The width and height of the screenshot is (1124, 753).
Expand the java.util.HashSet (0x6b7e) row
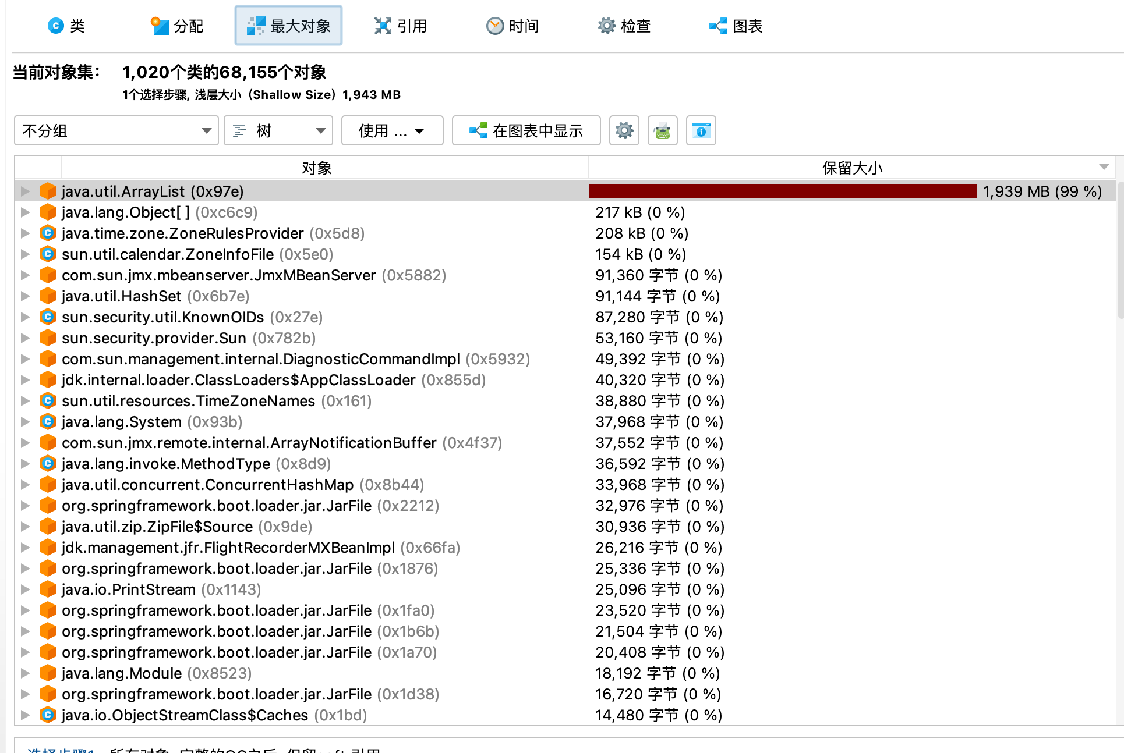(x=25, y=296)
